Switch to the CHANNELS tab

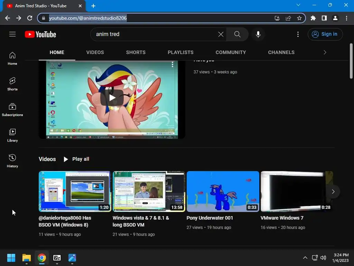click(281, 52)
